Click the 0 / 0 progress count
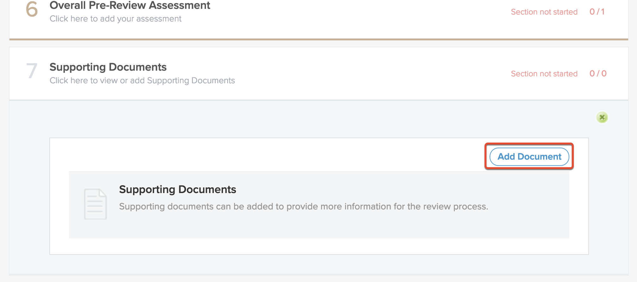This screenshot has width=637, height=282. tap(598, 73)
